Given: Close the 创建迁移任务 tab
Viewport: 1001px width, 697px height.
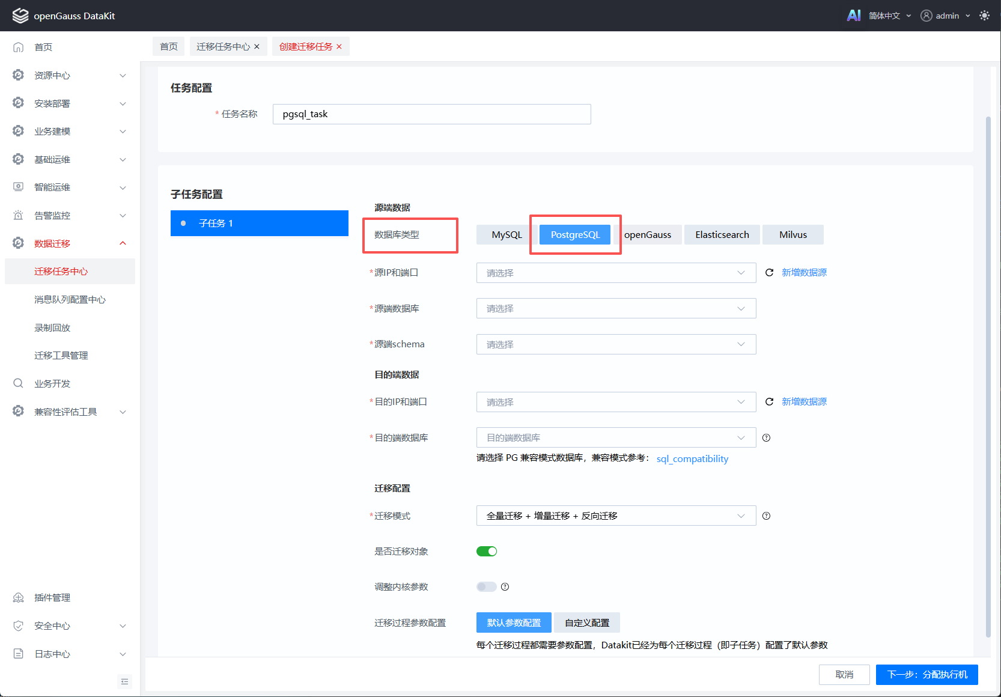Looking at the screenshot, I should tap(339, 47).
